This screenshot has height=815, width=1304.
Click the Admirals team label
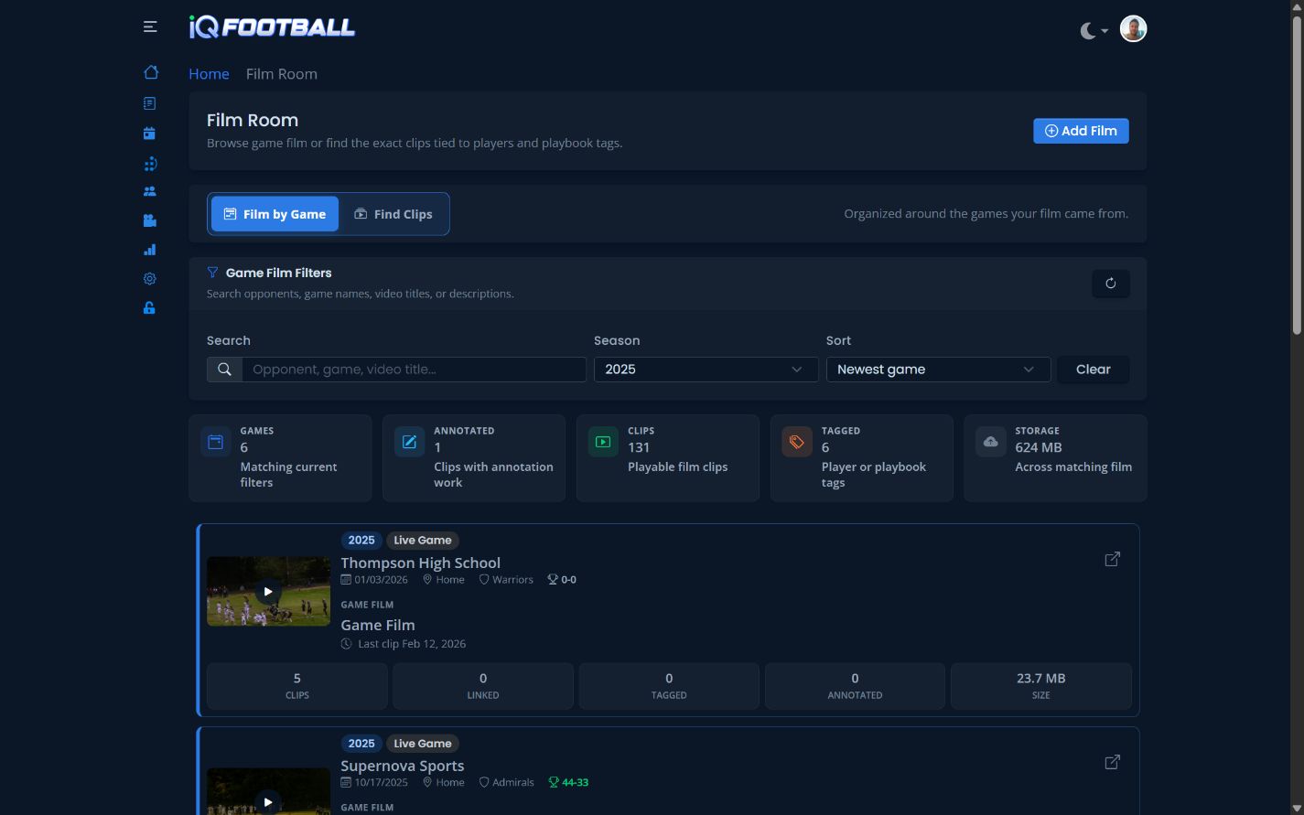(512, 783)
